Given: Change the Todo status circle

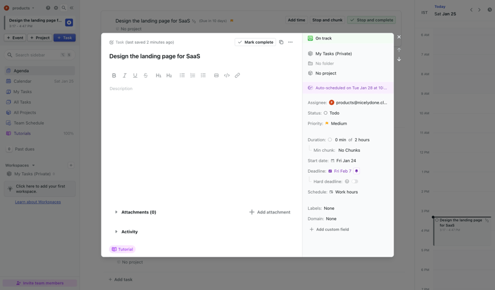Looking at the screenshot, I should (x=325, y=113).
